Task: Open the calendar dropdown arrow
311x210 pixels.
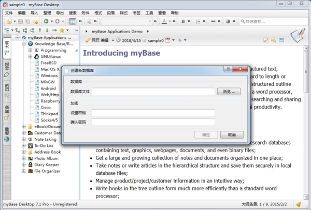Action: click(x=173, y=40)
